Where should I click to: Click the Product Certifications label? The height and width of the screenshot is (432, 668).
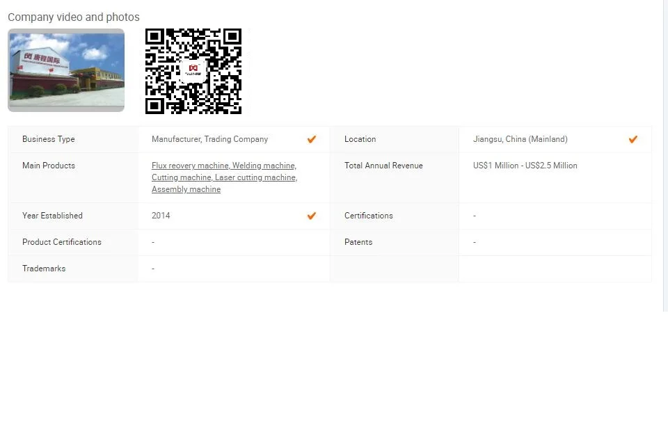click(62, 242)
